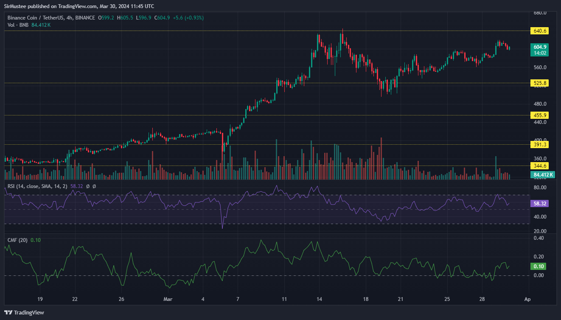This screenshot has height=320, width=561.
Task: Click the 14 date label on time axis
Action: (319, 299)
